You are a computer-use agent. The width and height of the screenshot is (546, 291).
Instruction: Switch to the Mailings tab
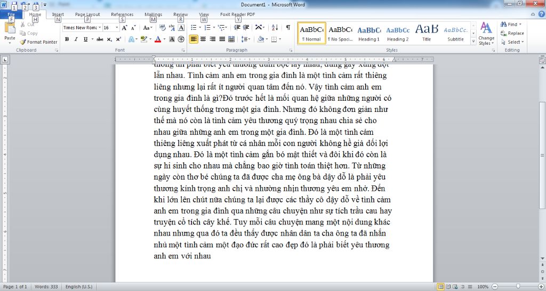pos(153,14)
